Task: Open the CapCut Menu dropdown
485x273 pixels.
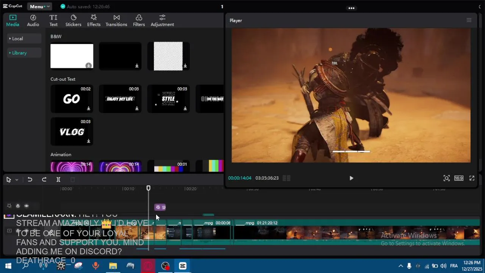Action: click(39, 6)
